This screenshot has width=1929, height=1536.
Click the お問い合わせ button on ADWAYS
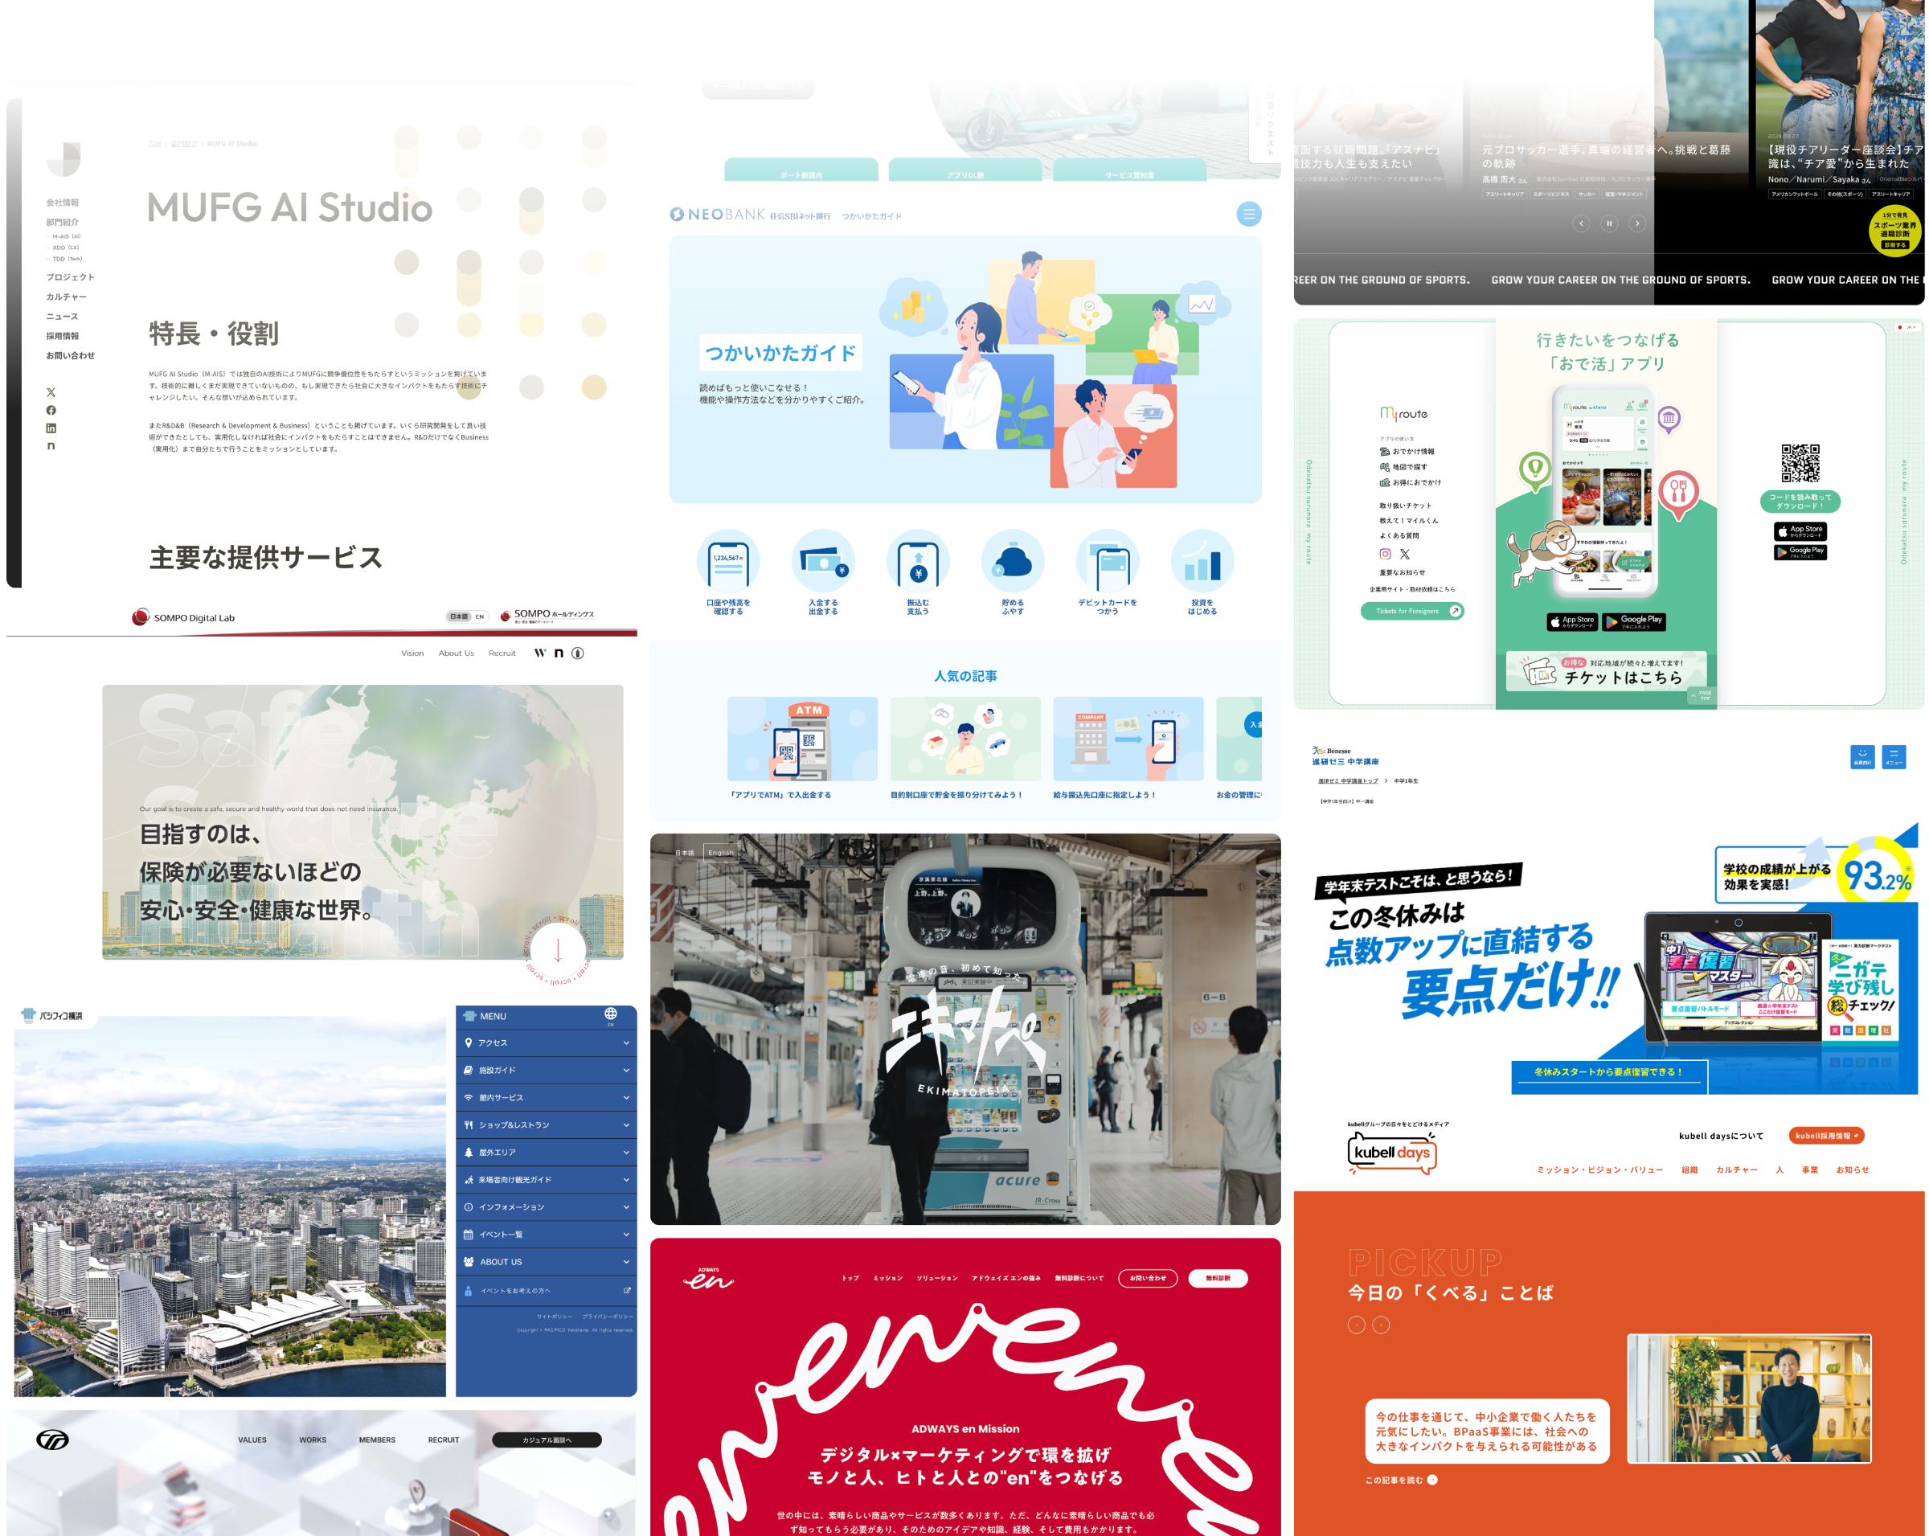coord(1148,1278)
